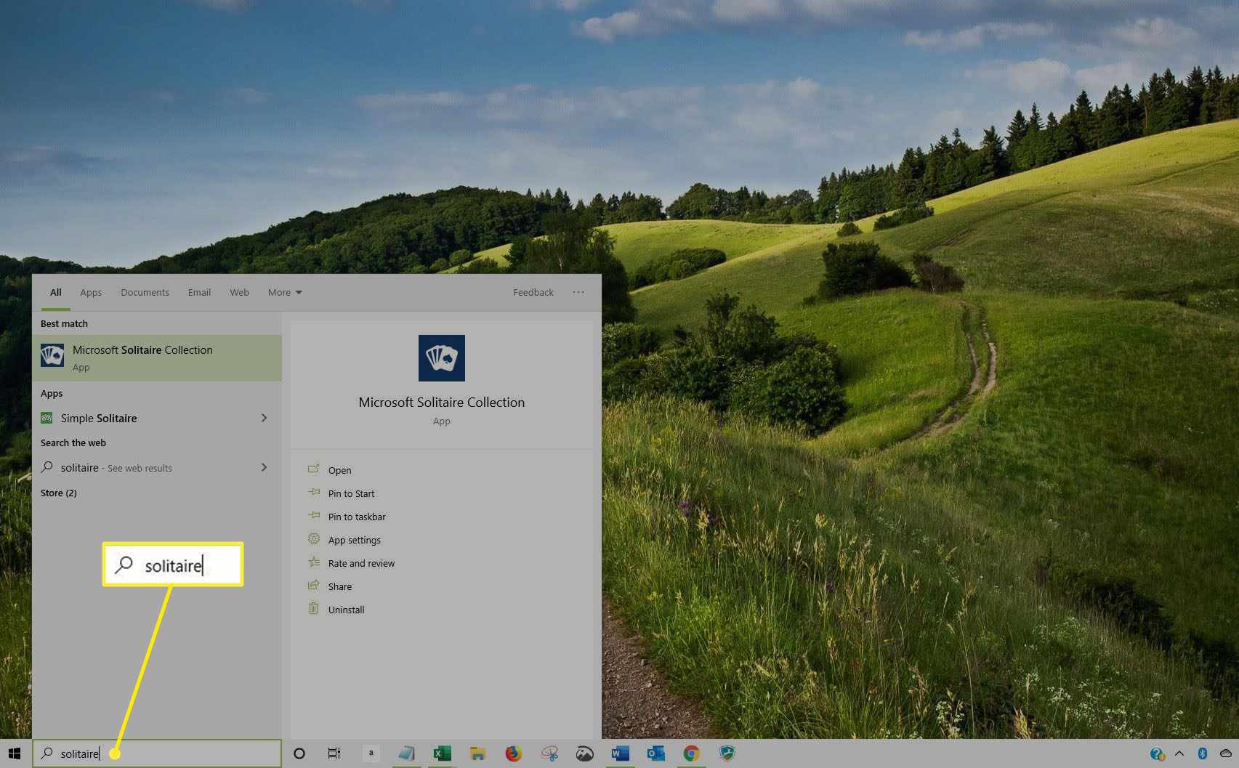Launch Outlook from the taskbar
Viewport: 1239px width, 768px height.
[655, 753]
